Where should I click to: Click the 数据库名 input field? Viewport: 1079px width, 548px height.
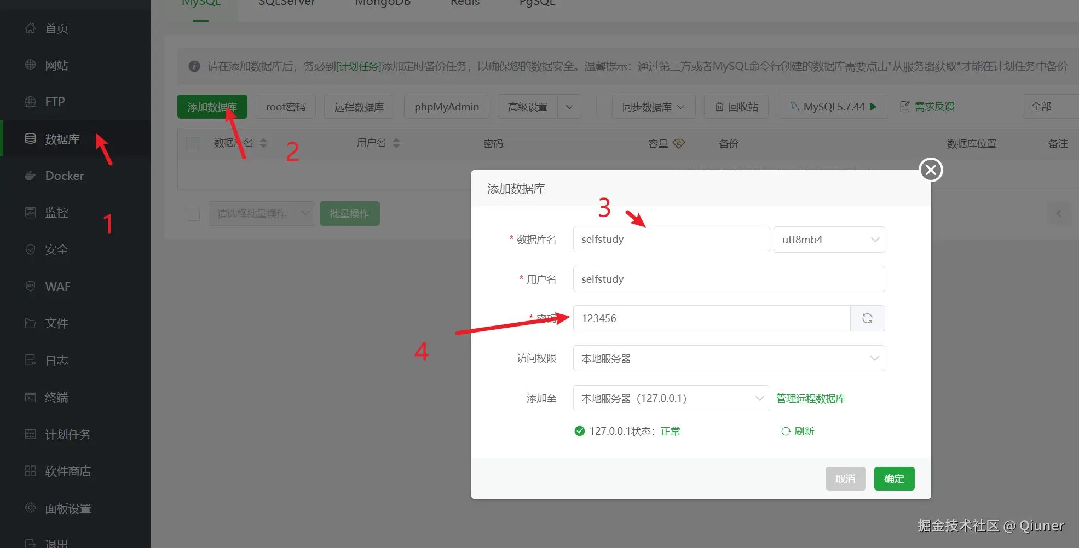pyautogui.click(x=671, y=239)
